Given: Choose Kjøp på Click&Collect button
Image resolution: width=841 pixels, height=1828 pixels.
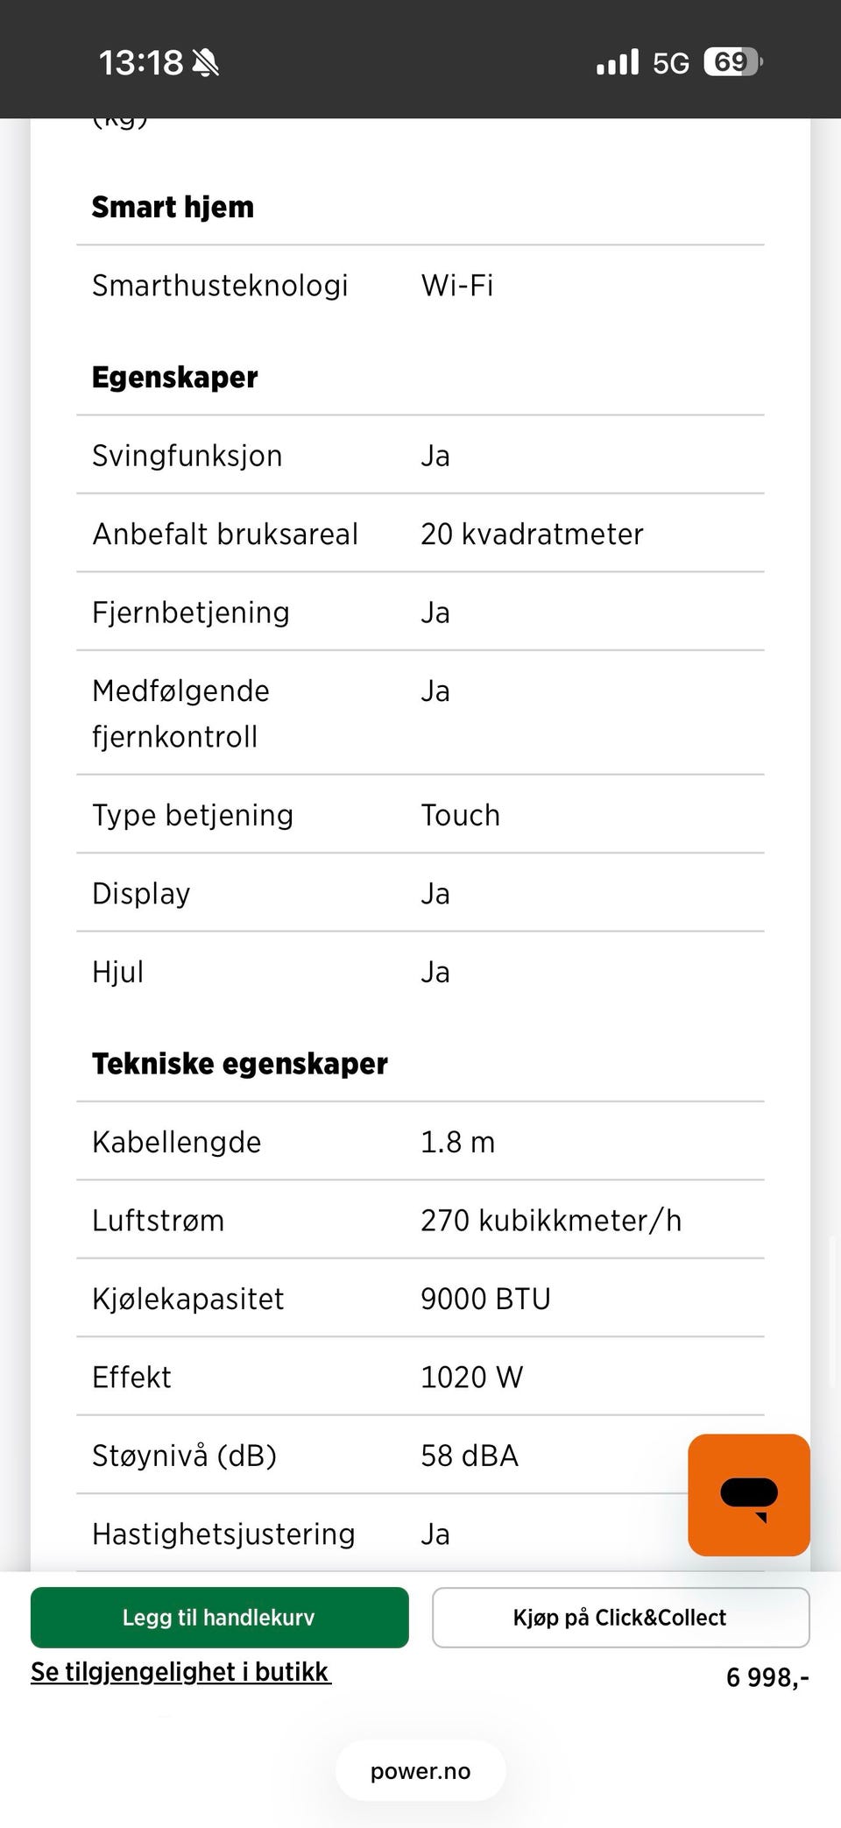Looking at the screenshot, I should coord(620,1618).
